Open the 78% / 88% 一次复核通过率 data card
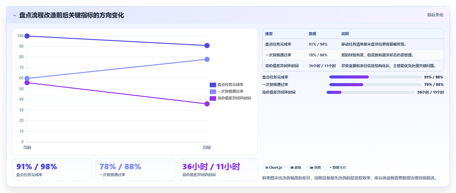Image resolution: width=456 pixels, height=193 pixels. pos(135,170)
